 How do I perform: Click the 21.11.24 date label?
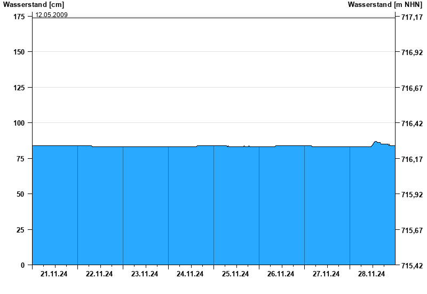coord(54,274)
